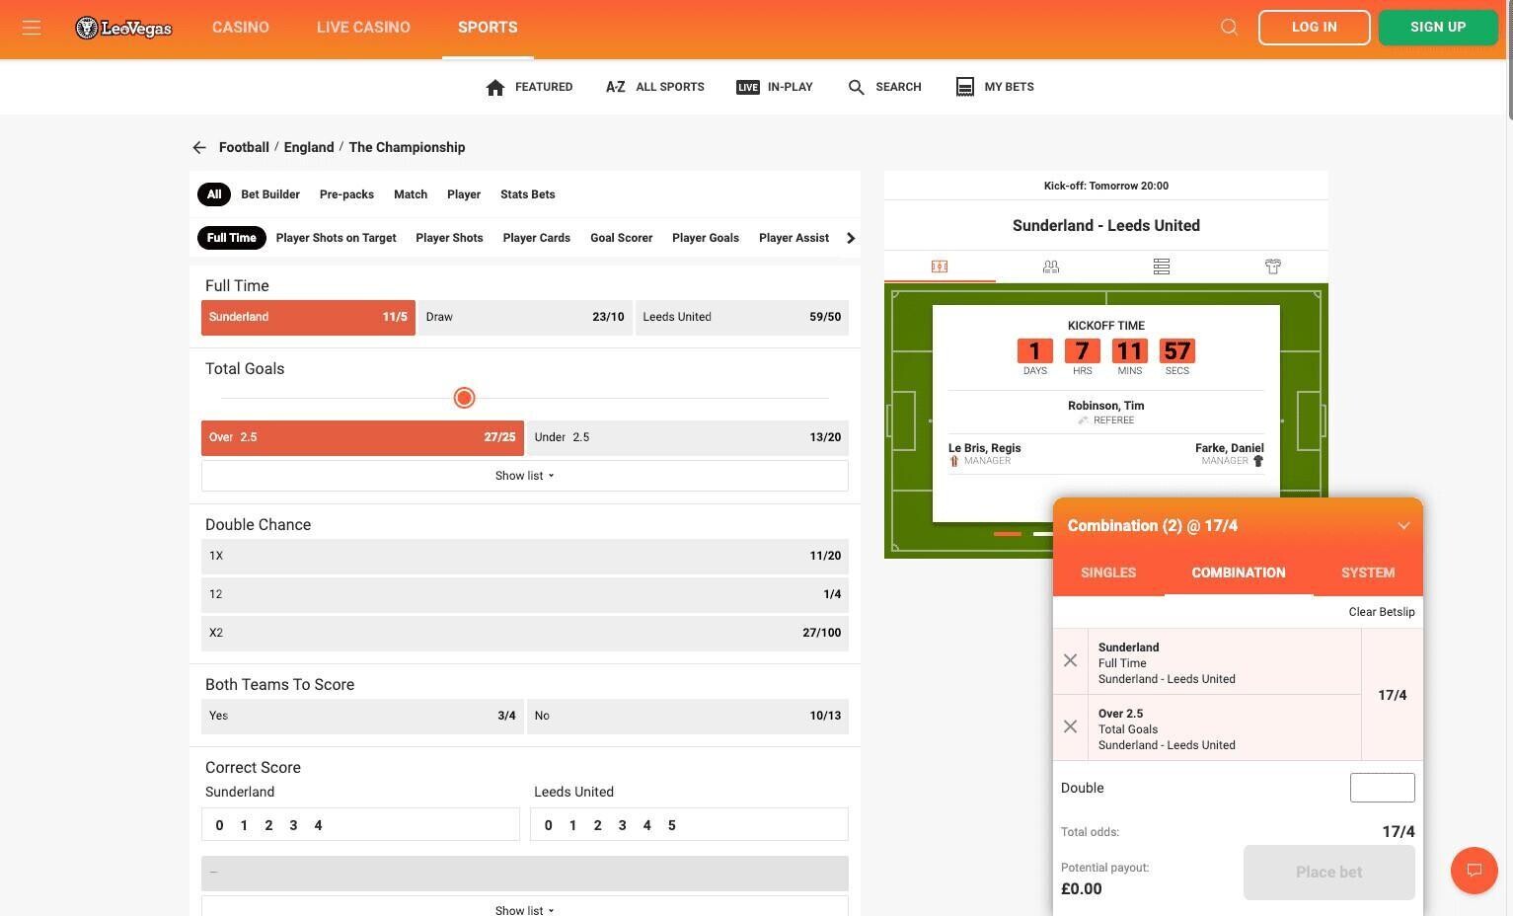
Task: Click the Log In button
Action: [1315, 28]
